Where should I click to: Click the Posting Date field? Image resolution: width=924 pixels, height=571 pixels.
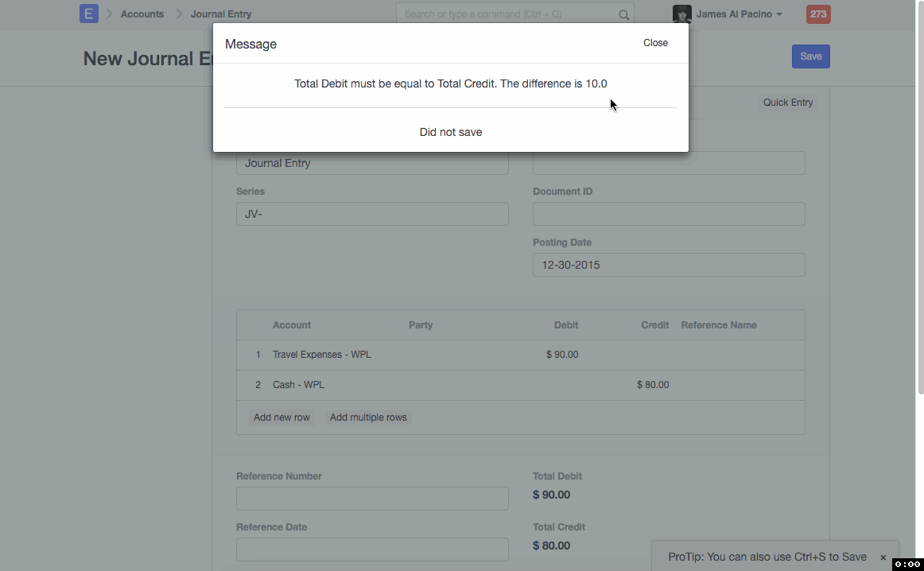(668, 265)
